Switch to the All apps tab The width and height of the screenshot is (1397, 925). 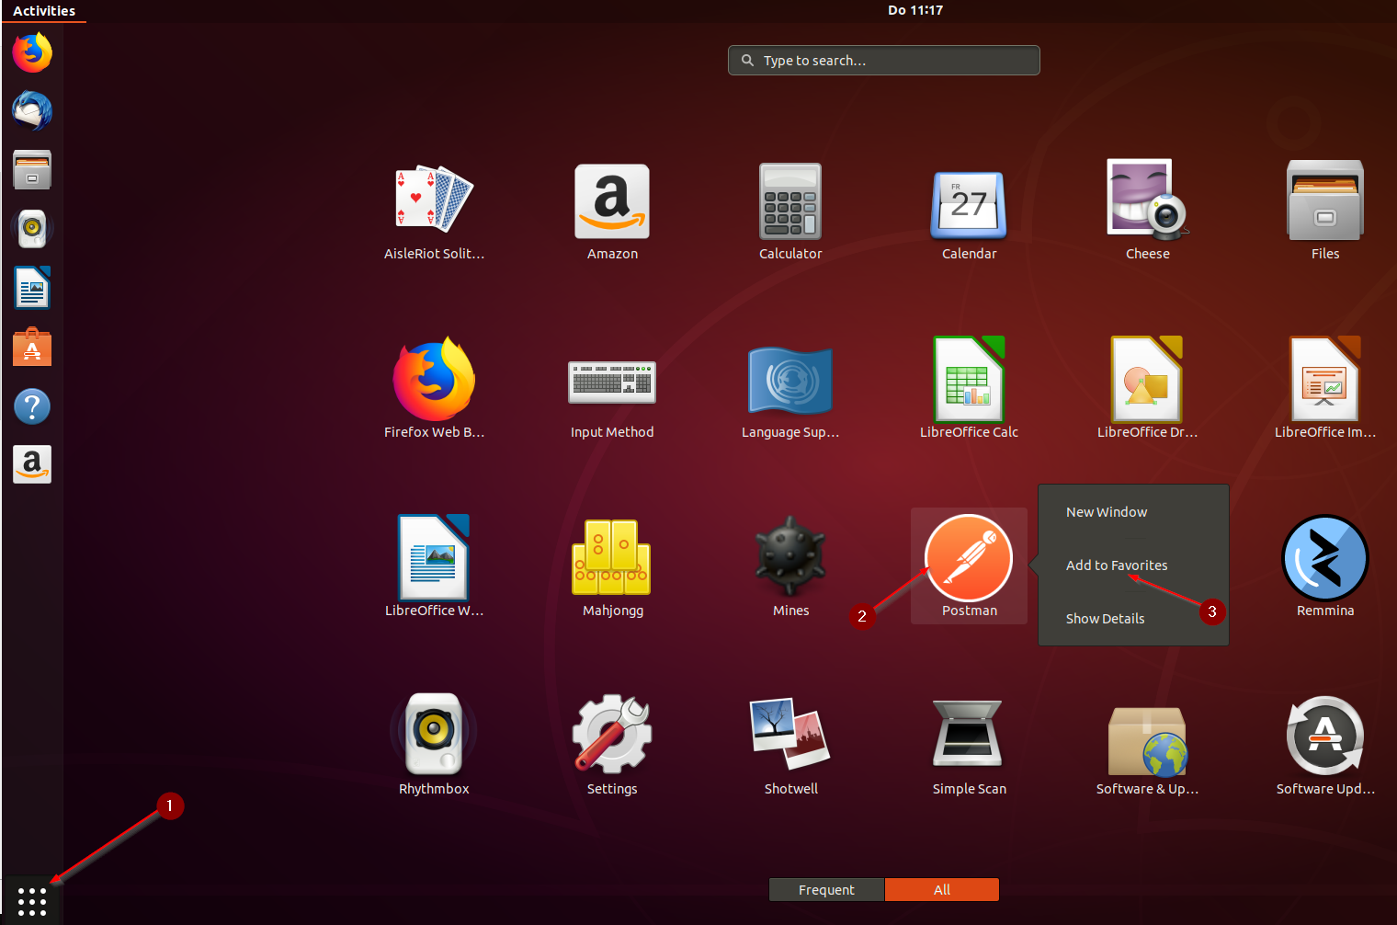pyautogui.click(x=942, y=890)
